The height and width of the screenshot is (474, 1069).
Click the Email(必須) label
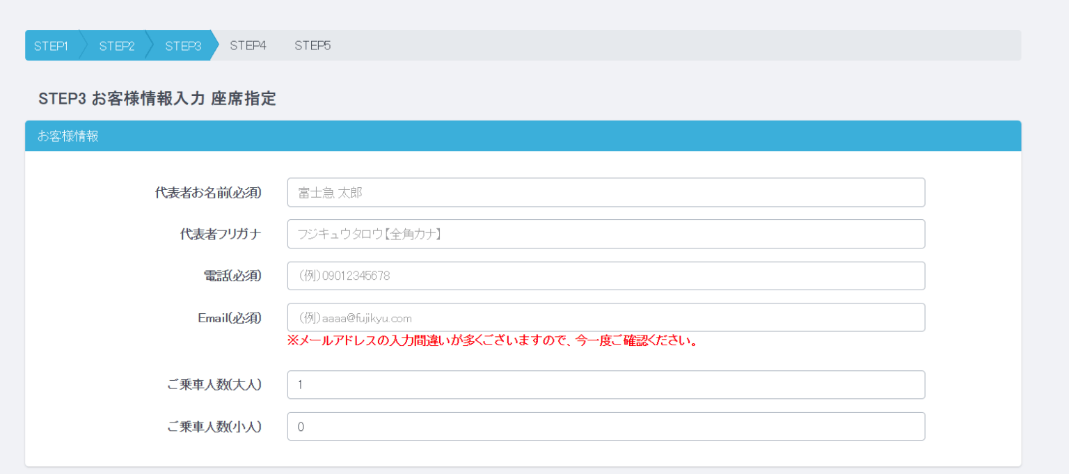point(230,318)
